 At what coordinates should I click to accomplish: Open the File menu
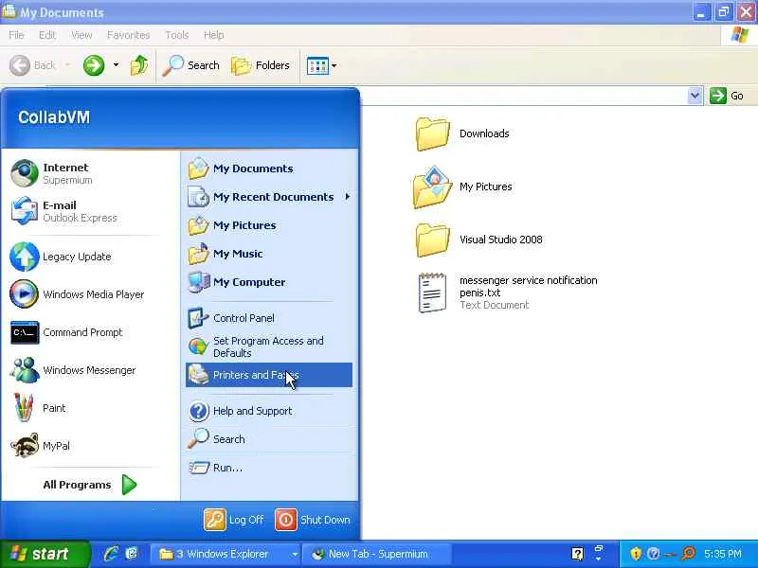coord(16,35)
